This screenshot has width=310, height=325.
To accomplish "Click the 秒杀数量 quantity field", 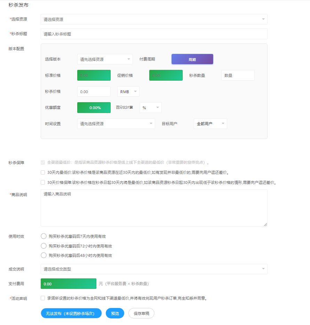I will 238,75.
